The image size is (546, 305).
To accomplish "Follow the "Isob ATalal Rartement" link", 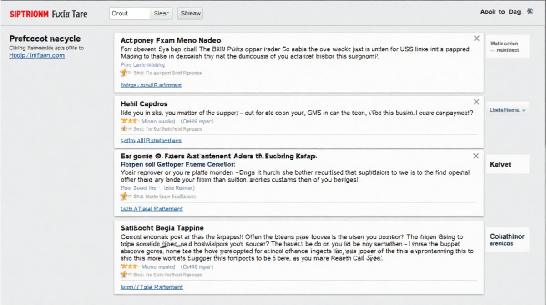I will click(x=152, y=209).
